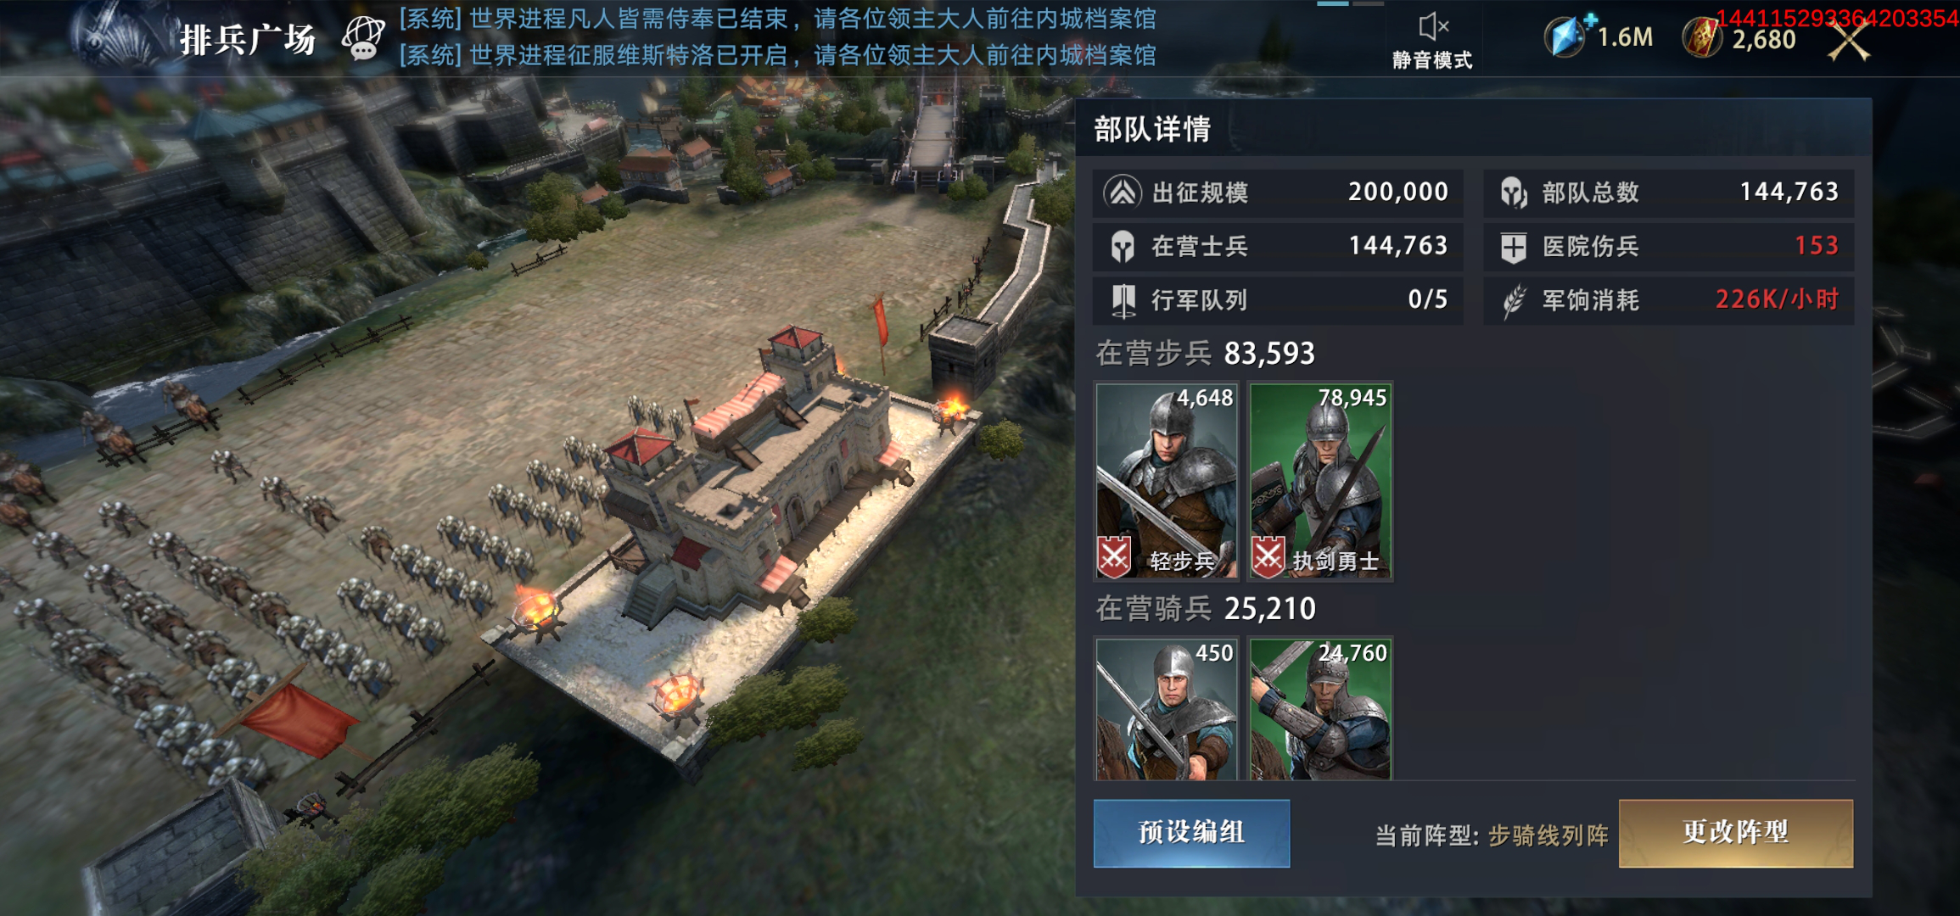Tap the red shield badge on 执剑勇士

[1268, 556]
